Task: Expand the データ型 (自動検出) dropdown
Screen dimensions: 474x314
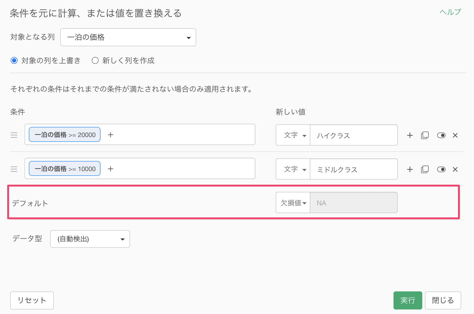Action: pyautogui.click(x=90, y=239)
